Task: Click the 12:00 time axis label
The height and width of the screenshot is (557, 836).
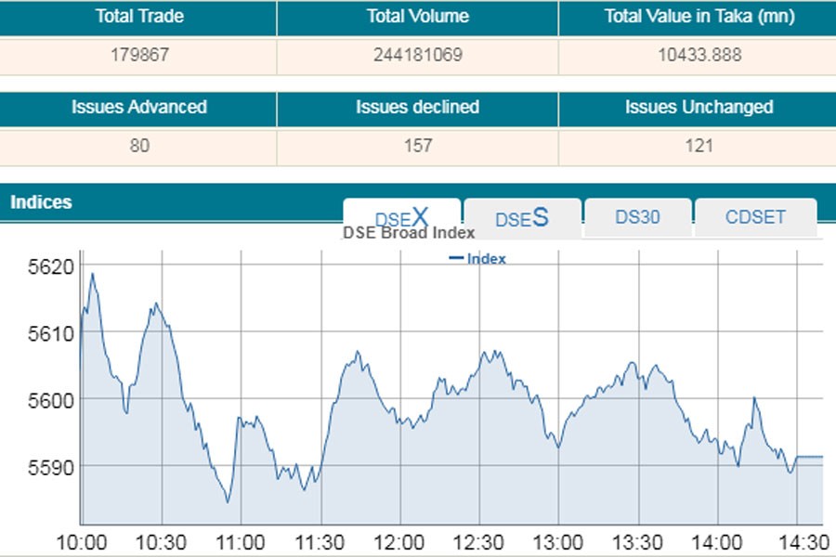Action: point(402,542)
